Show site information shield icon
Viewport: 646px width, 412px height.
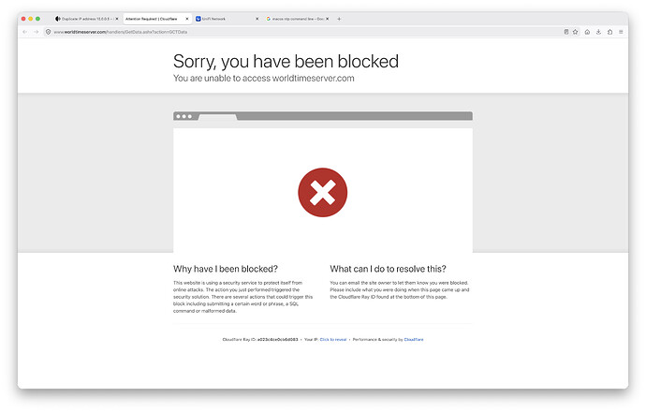click(48, 32)
